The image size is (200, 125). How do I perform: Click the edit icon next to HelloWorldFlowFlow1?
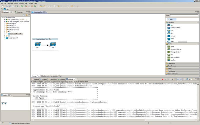pos(50,39)
